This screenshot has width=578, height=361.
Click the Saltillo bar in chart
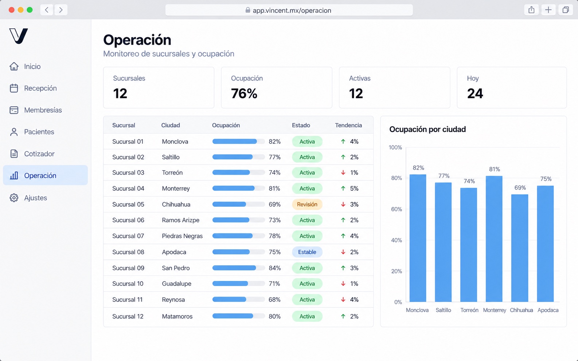pyautogui.click(x=443, y=242)
